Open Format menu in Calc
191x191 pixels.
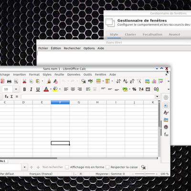point(34,74)
